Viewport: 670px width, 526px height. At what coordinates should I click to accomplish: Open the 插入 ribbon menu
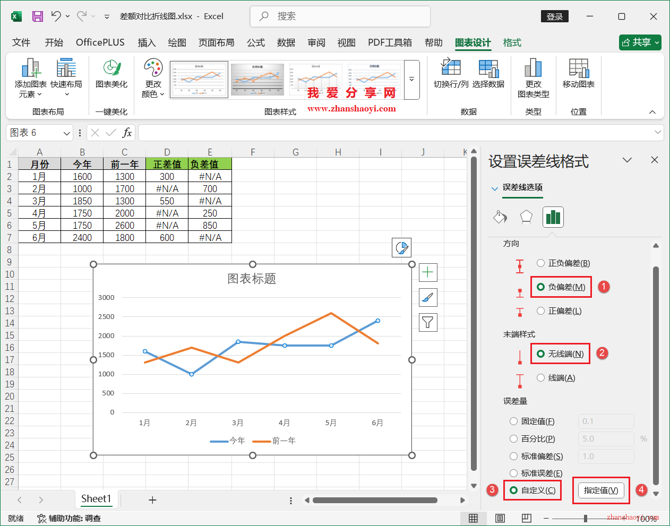[x=147, y=42]
